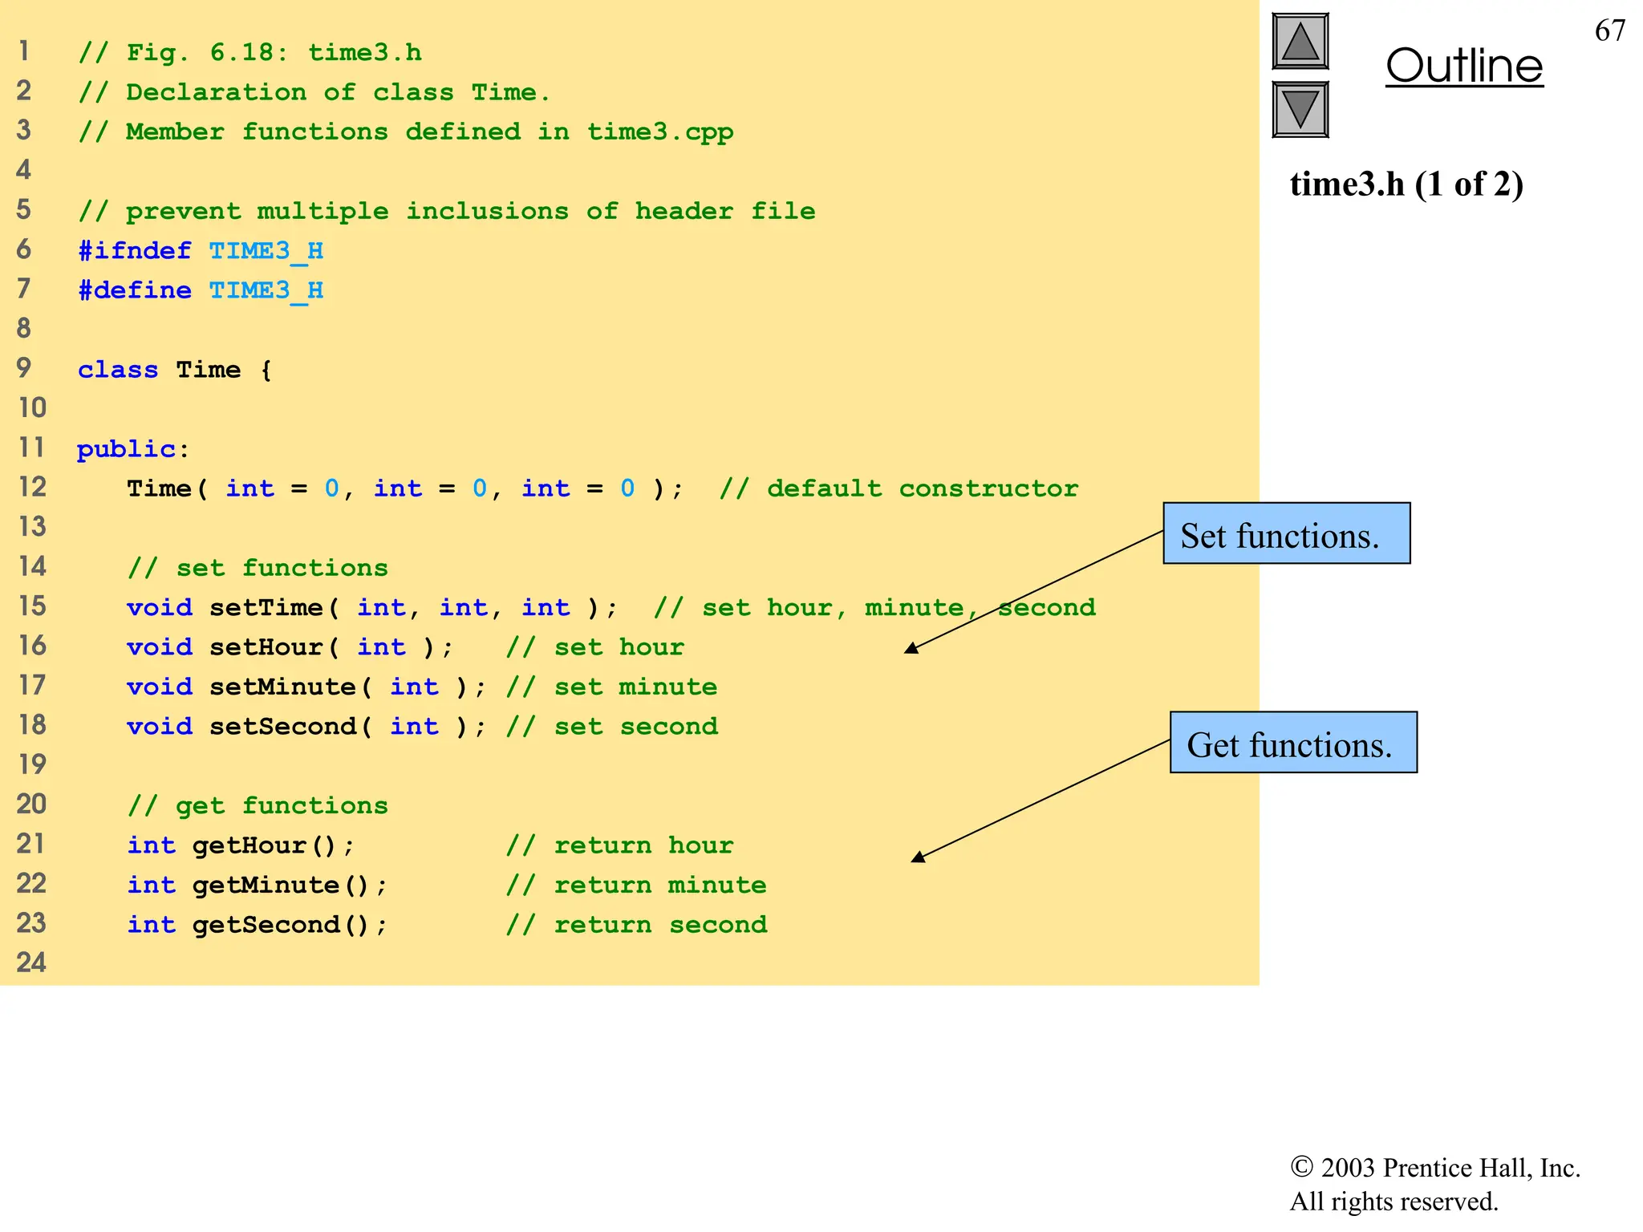Viewport: 1643px width, 1232px height.
Task: Click the 'public:' access specifier
Action: 133,449
